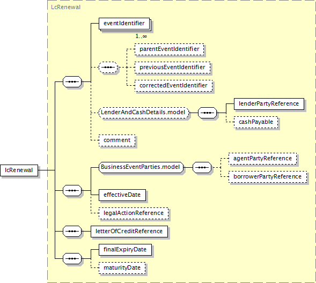This screenshot has height=283, width=316.
Task: Select the optional maturityDate element
Action: tap(122, 268)
